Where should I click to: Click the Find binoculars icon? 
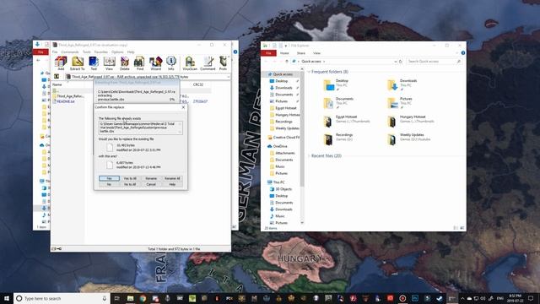(140, 62)
